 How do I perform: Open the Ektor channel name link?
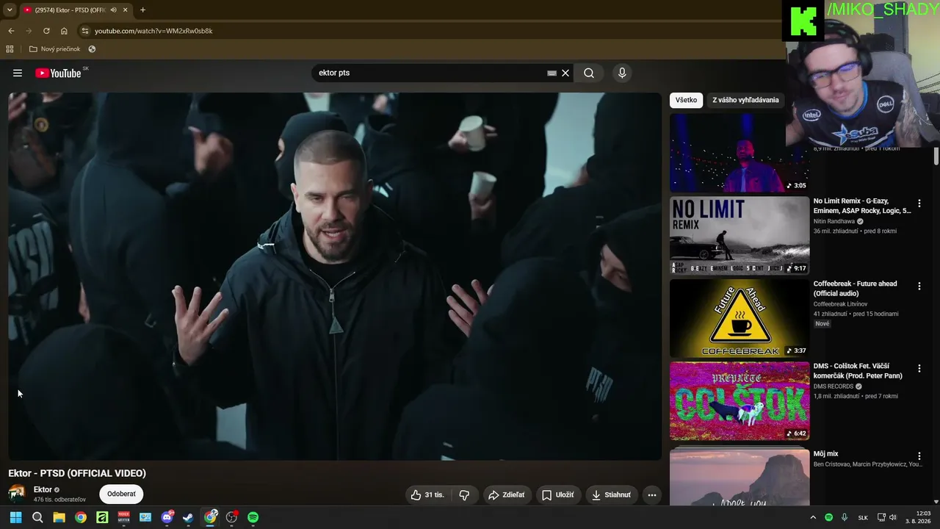(x=43, y=489)
